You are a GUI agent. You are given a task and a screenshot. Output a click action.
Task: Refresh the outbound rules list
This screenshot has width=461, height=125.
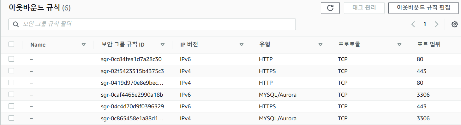(x=330, y=8)
